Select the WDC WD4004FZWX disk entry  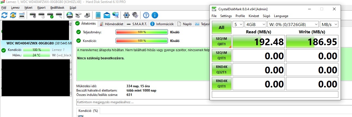(x=36, y=49)
